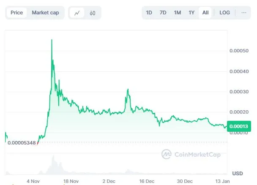Click the 13 Jan date axis label
Viewport: 257px width, 185px height.
pos(222,181)
